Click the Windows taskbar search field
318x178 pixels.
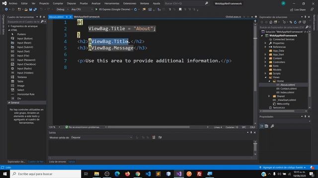tap(46, 174)
